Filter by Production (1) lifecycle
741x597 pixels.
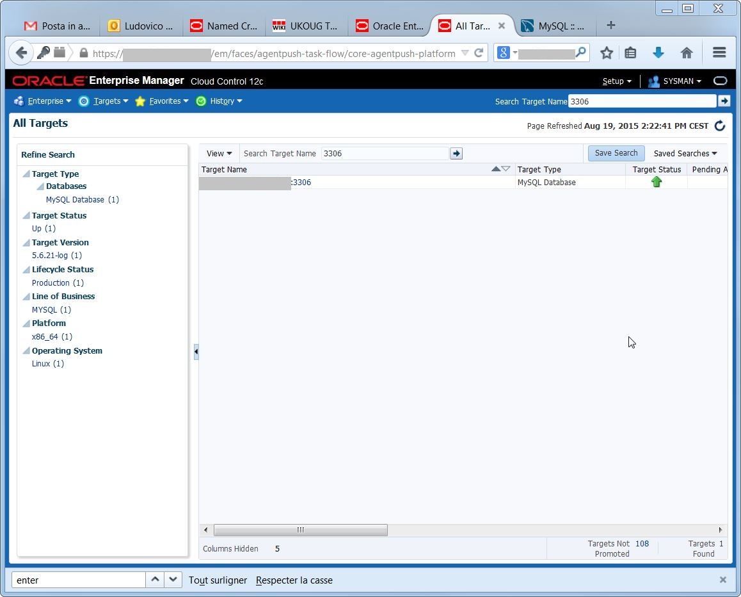[x=58, y=283]
